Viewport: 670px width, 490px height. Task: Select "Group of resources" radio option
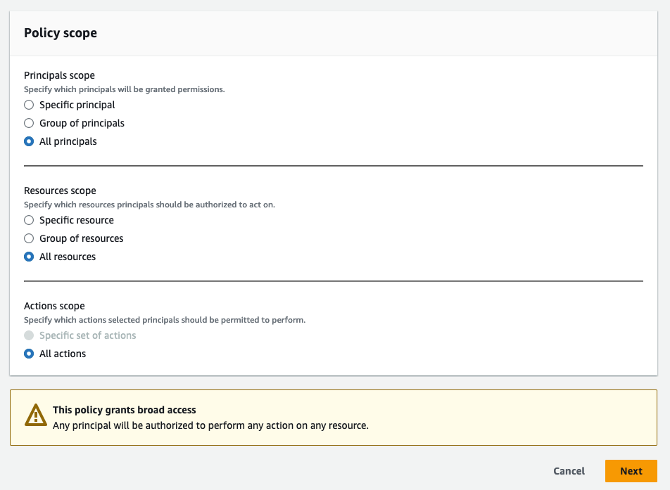tap(29, 238)
